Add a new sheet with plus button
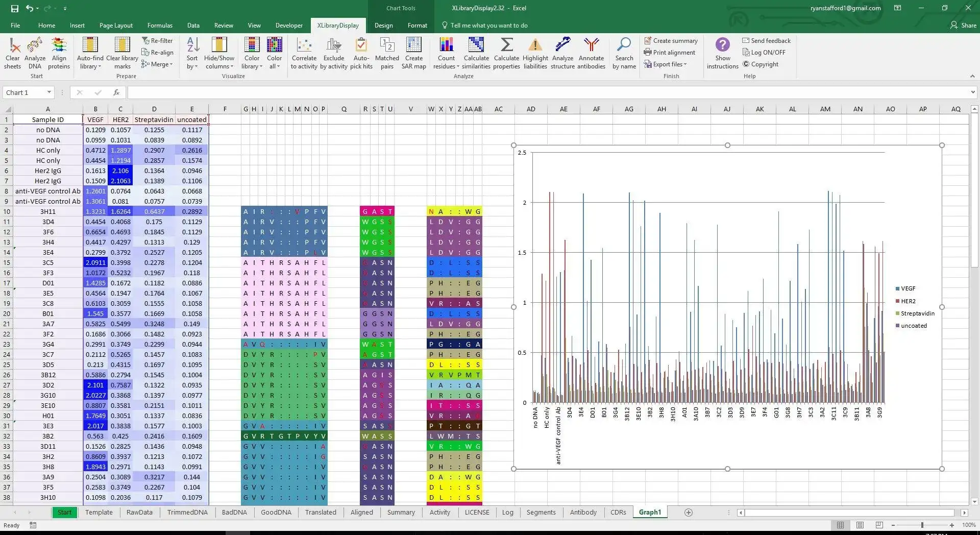This screenshot has height=535, width=980. 689,512
